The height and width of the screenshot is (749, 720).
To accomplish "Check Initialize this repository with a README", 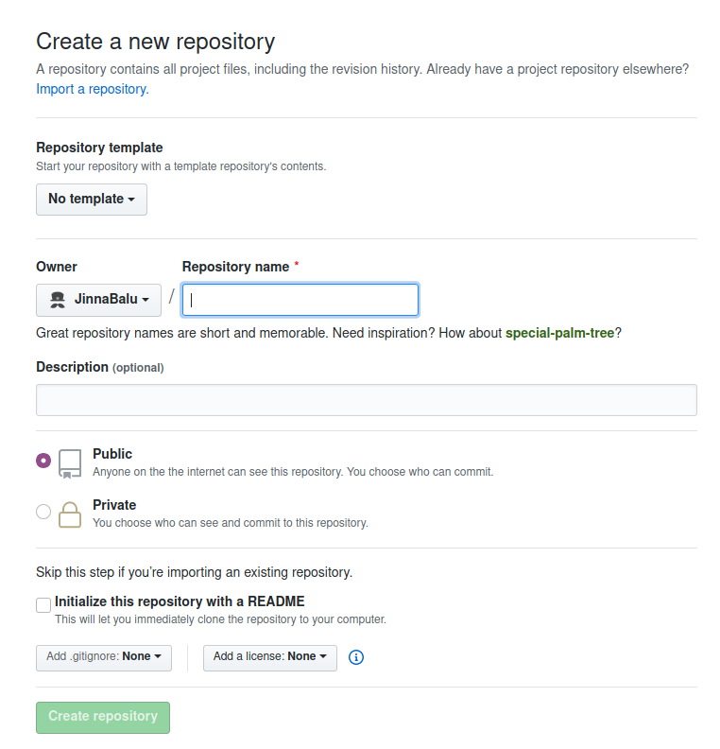I will (43, 604).
